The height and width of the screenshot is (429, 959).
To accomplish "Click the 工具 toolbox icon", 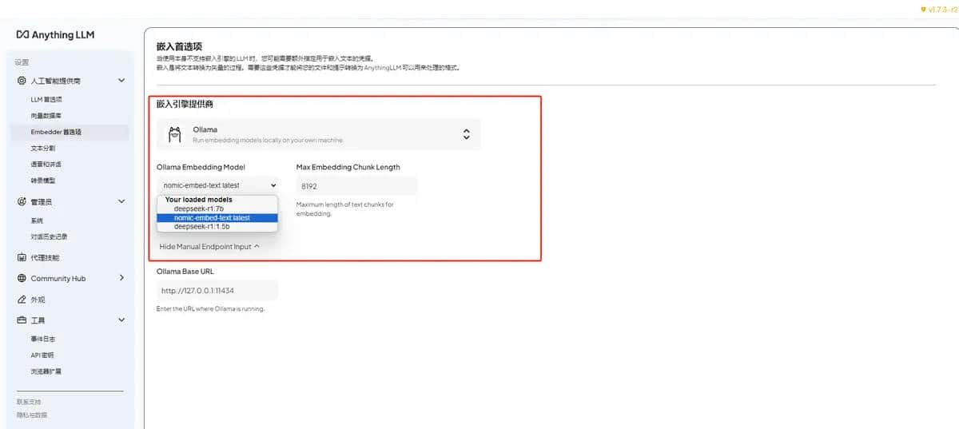I will (22, 320).
